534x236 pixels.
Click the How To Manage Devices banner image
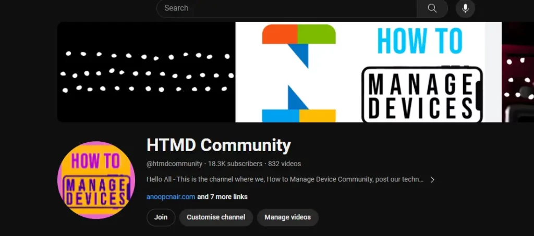pos(296,72)
